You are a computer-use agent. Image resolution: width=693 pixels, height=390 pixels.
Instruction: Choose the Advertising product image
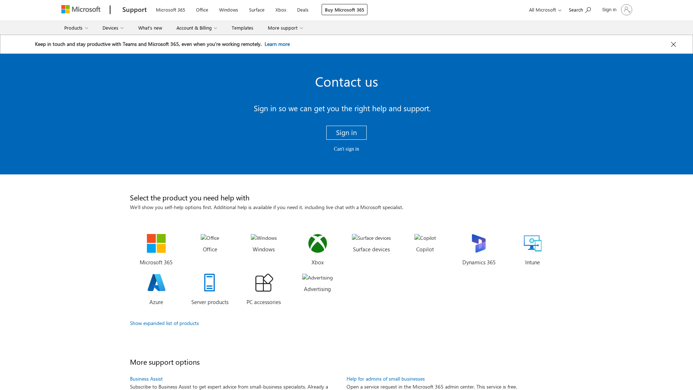tap(318, 278)
